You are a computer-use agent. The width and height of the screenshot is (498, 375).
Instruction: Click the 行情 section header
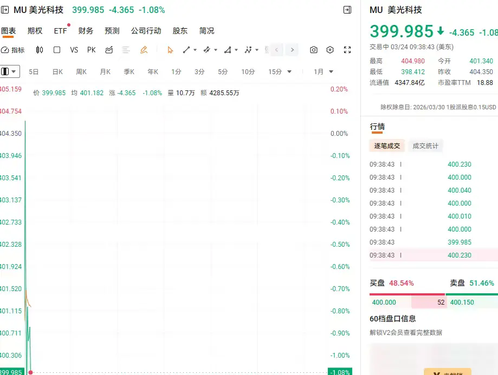click(377, 127)
